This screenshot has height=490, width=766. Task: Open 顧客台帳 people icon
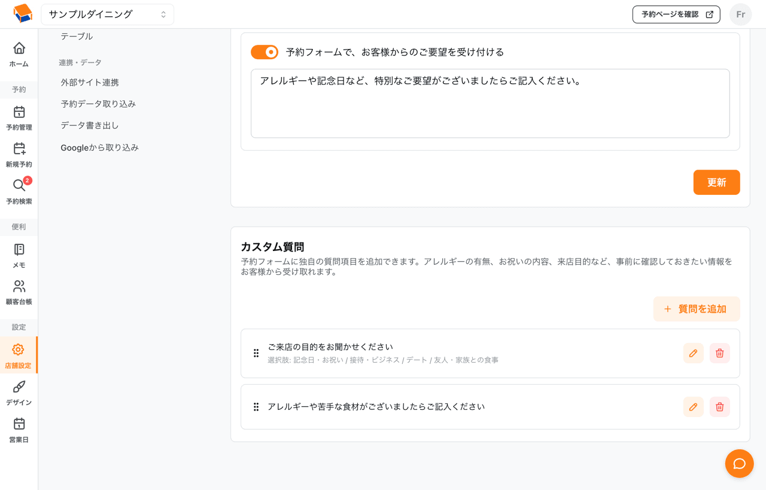tap(19, 286)
